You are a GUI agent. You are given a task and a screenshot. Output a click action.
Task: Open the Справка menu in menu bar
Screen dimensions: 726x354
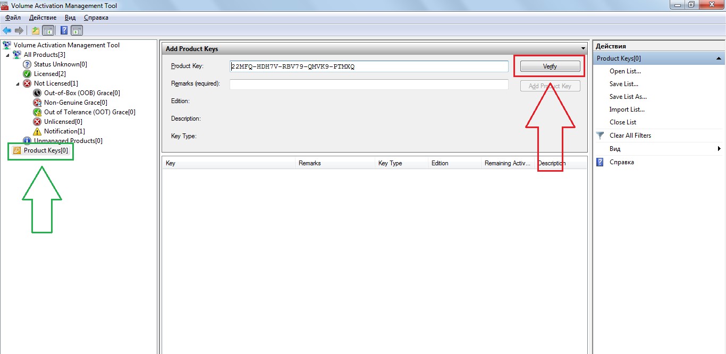[96, 18]
